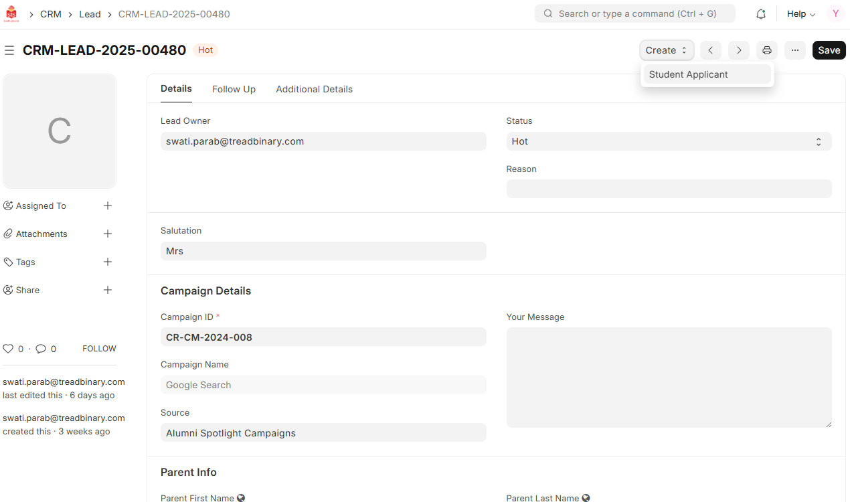This screenshot has width=850, height=502.
Task: Expand the Create dropdown button
Action: 666,50
